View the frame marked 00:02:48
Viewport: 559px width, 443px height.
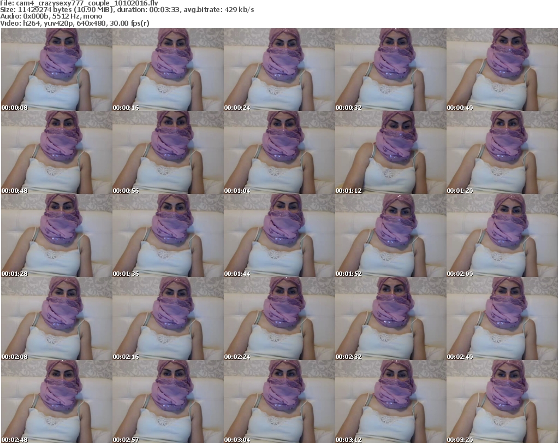[x=56, y=401]
